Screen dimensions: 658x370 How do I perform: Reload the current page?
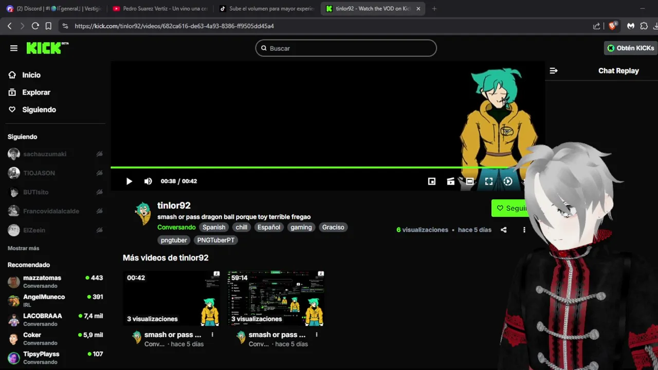coord(35,26)
